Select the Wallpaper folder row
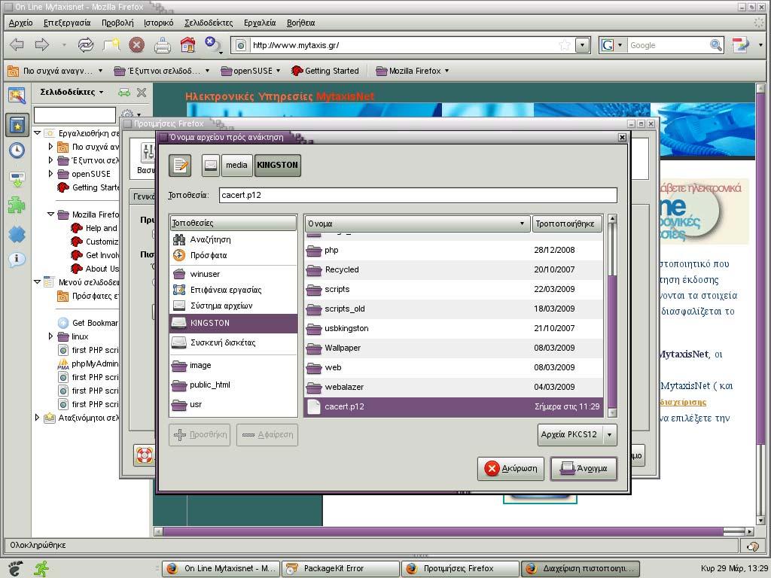 click(x=453, y=348)
